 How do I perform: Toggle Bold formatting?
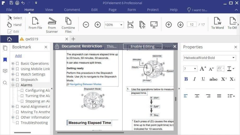click(186, 79)
